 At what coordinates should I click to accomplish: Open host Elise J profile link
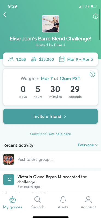(x=60, y=45)
